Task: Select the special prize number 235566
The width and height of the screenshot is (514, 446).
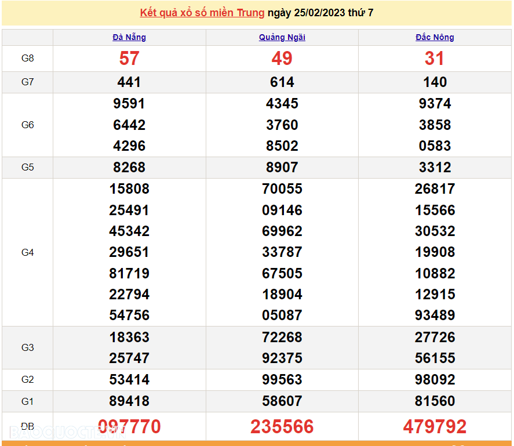Action: pyautogui.click(x=282, y=427)
